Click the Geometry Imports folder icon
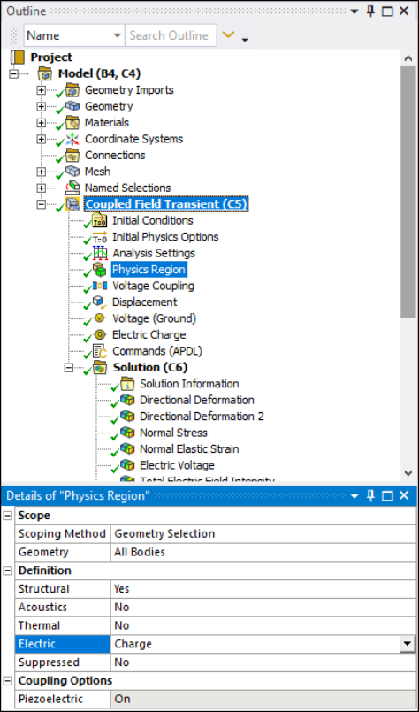The height and width of the screenshot is (712, 419). (x=72, y=90)
